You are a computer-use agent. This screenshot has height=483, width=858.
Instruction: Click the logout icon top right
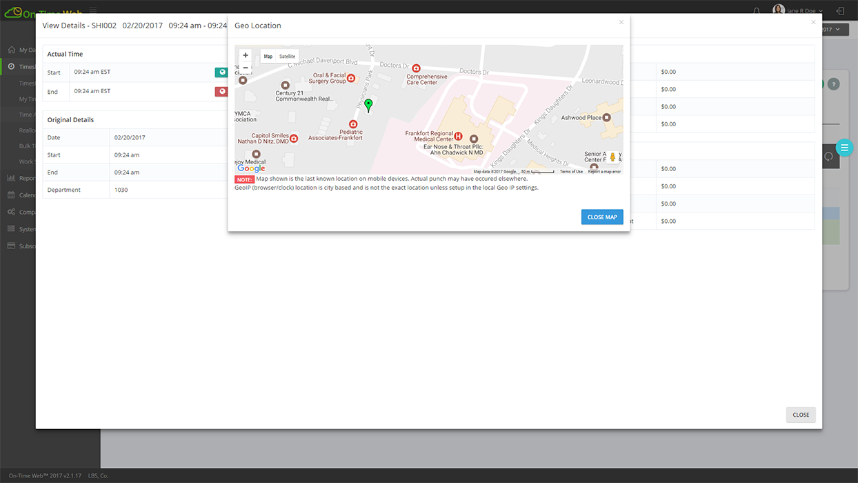(840, 11)
